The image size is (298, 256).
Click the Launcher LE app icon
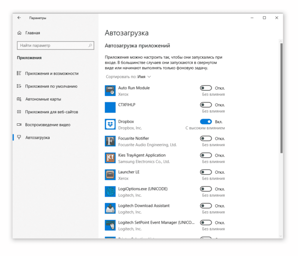pyautogui.click(x=110, y=175)
